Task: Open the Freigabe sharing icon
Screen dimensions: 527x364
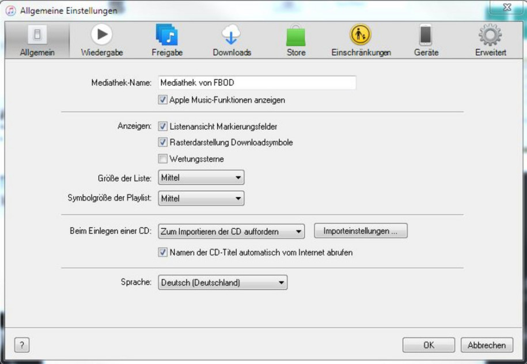Action: [x=166, y=35]
